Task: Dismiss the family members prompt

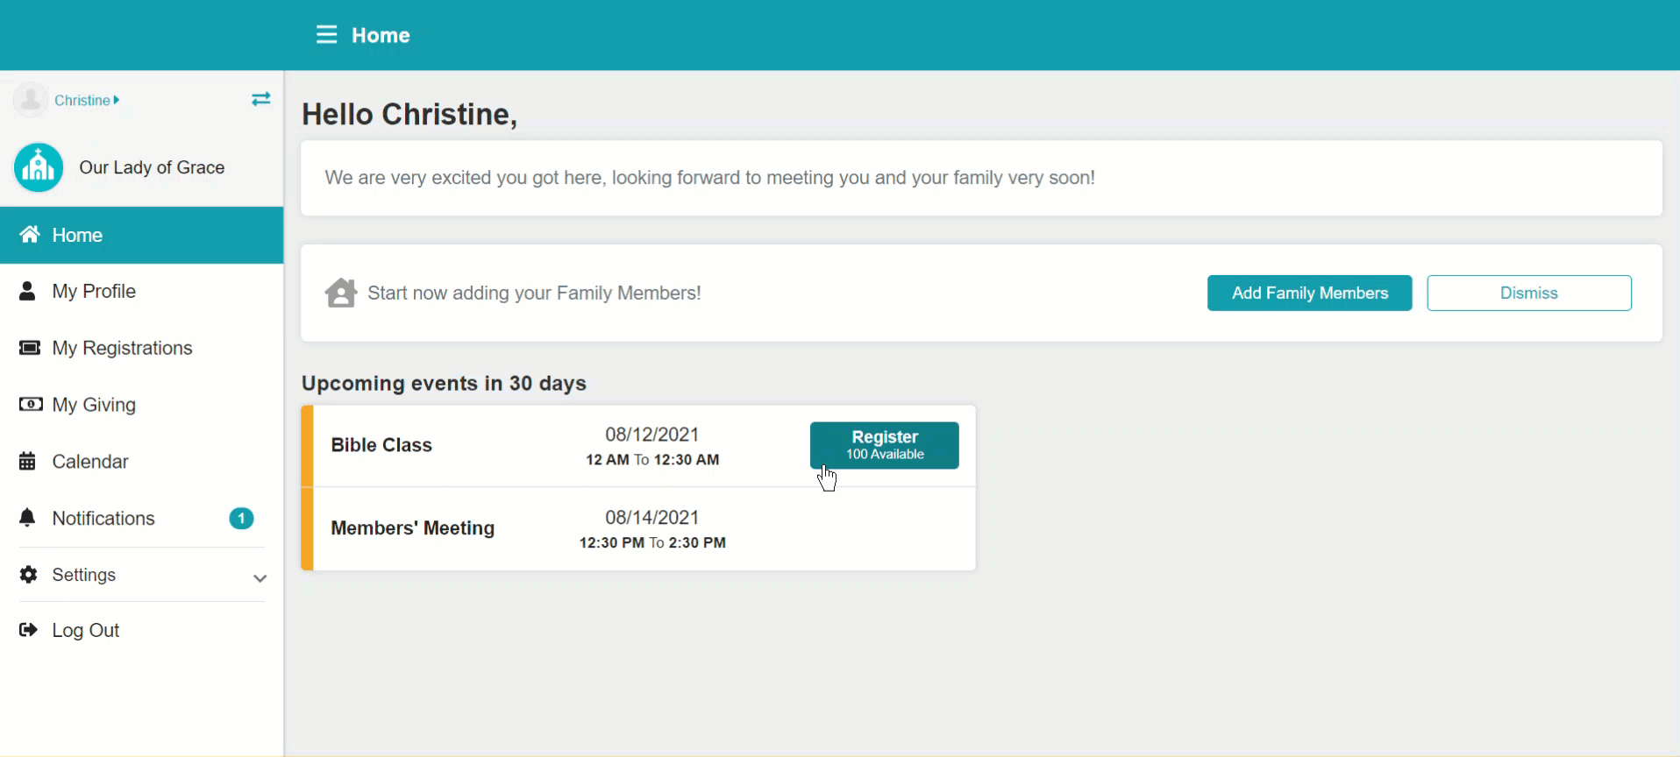Action: coord(1529,293)
